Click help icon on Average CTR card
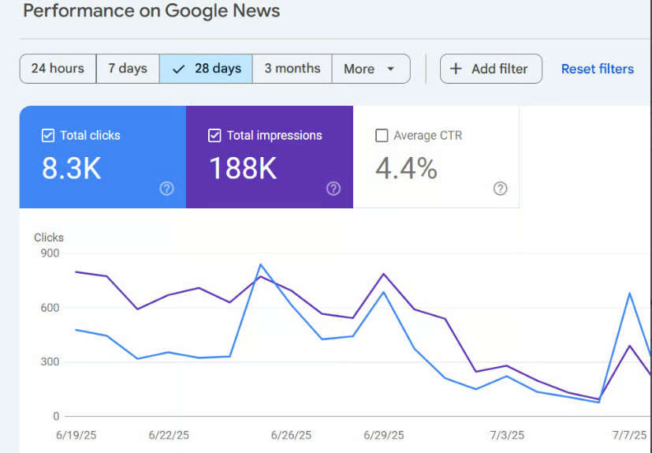652x453 pixels. pos(500,189)
